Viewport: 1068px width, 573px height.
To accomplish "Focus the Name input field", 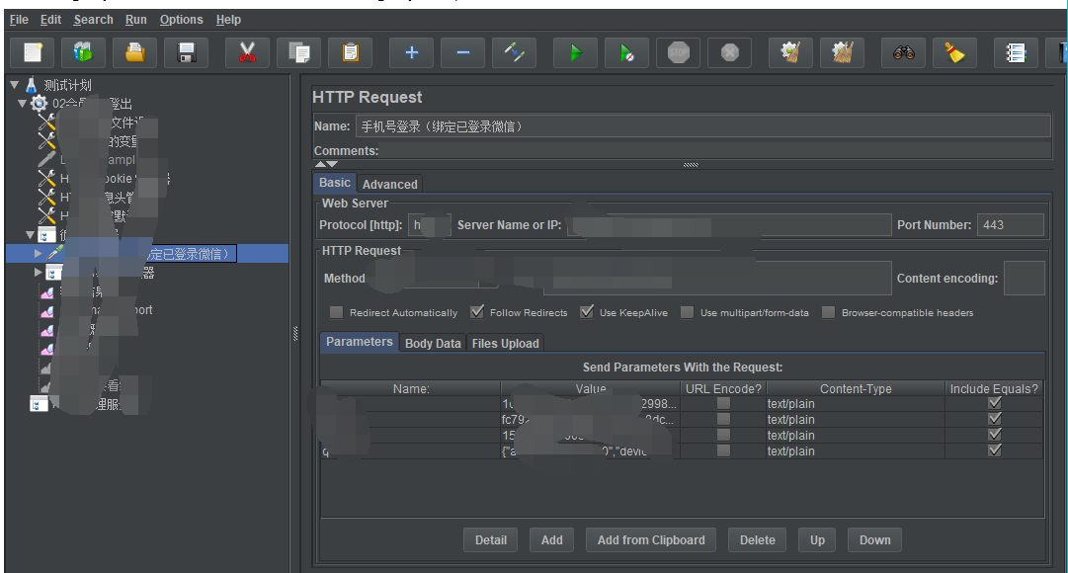I will click(702, 126).
